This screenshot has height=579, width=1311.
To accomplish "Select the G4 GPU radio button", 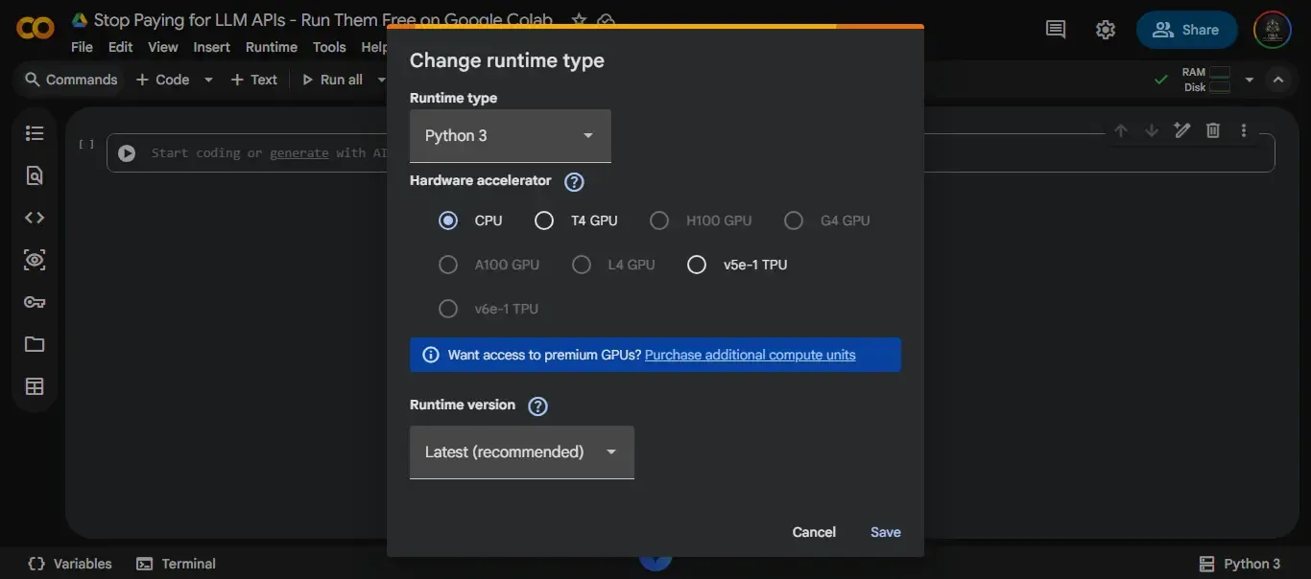I will [x=794, y=220].
